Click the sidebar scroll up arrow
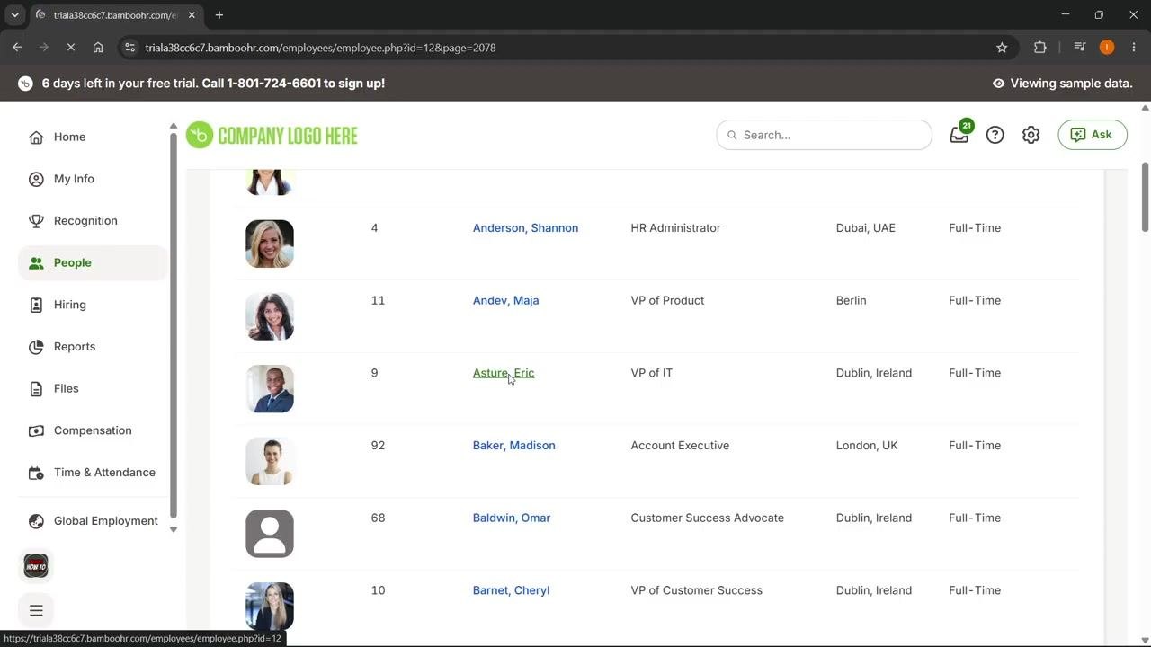The height and width of the screenshot is (647, 1151). coord(174,127)
